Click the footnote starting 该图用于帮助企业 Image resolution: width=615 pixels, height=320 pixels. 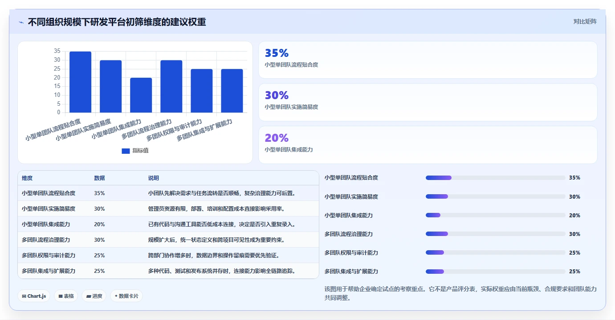pyautogui.click(x=461, y=293)
